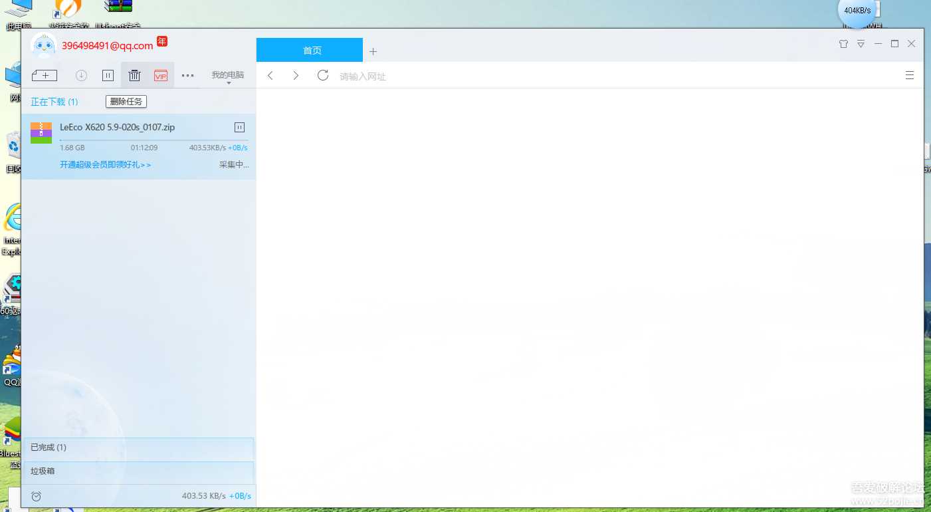This screenshot has height=512, width=931.
Task: Open the three-dots more options menu
Action: pos(187,76)
